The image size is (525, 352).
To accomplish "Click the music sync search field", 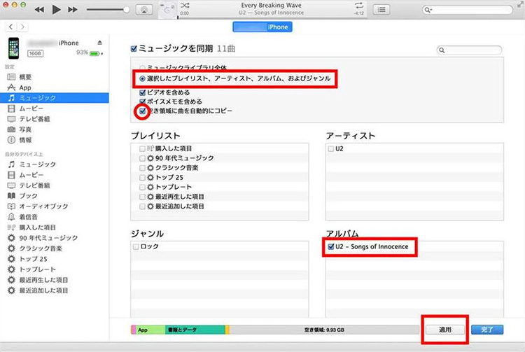I will pos(470,50).
